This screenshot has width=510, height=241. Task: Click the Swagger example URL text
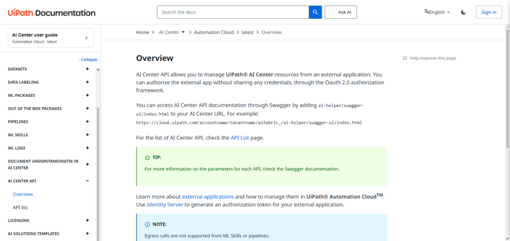click(x=249, y=123)
